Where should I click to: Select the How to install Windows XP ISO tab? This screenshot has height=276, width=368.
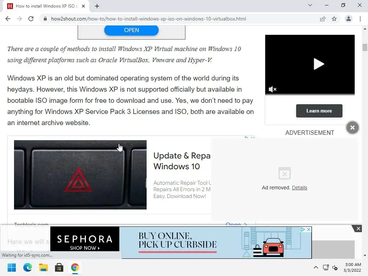(x=46, y=6)
